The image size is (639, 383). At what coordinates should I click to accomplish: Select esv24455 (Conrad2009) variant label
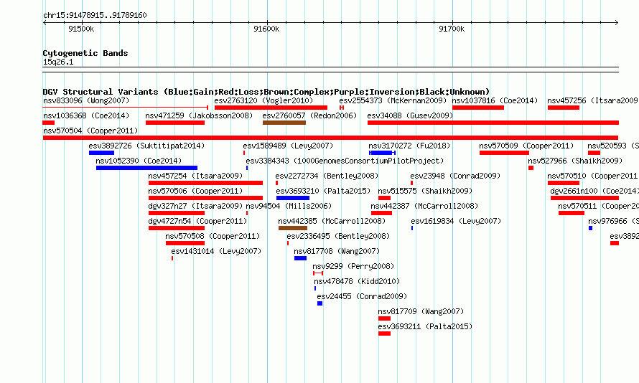pyautogui.click(x=362, y=296)
